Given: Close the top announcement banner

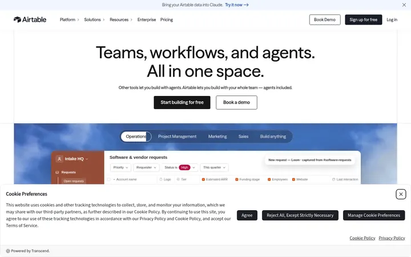Looking at the screenshot, I should pos(404,5).
